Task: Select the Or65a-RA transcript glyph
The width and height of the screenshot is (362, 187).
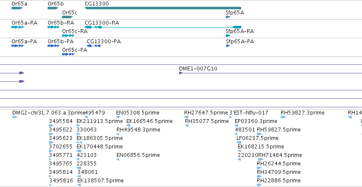Action: [x=17, y=27]
